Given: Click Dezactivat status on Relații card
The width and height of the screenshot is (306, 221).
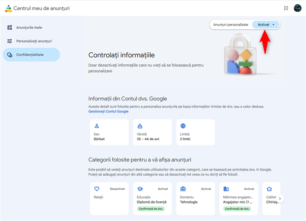Looking at the screenshot, I should 117,189.
